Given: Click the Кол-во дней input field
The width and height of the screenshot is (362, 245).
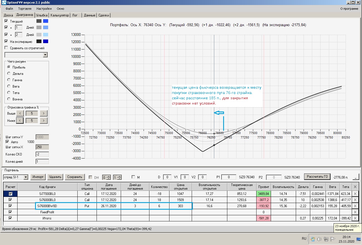Looking at the screenshot, I should [42, 162].
